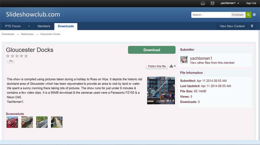Open the PTE Forum tab
The height and width of the screenshot is (145, 260).
click(x=13, y=26)
